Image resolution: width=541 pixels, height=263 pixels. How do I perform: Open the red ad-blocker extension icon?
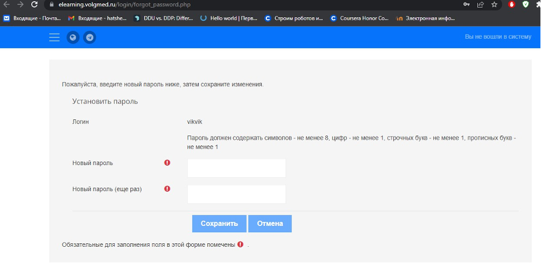pyautogui.click(x=511, y=5)
